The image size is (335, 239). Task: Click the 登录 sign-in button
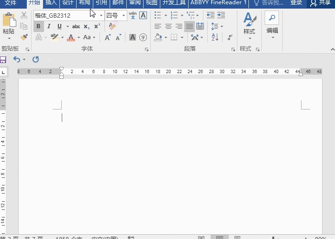coord(296,3)
